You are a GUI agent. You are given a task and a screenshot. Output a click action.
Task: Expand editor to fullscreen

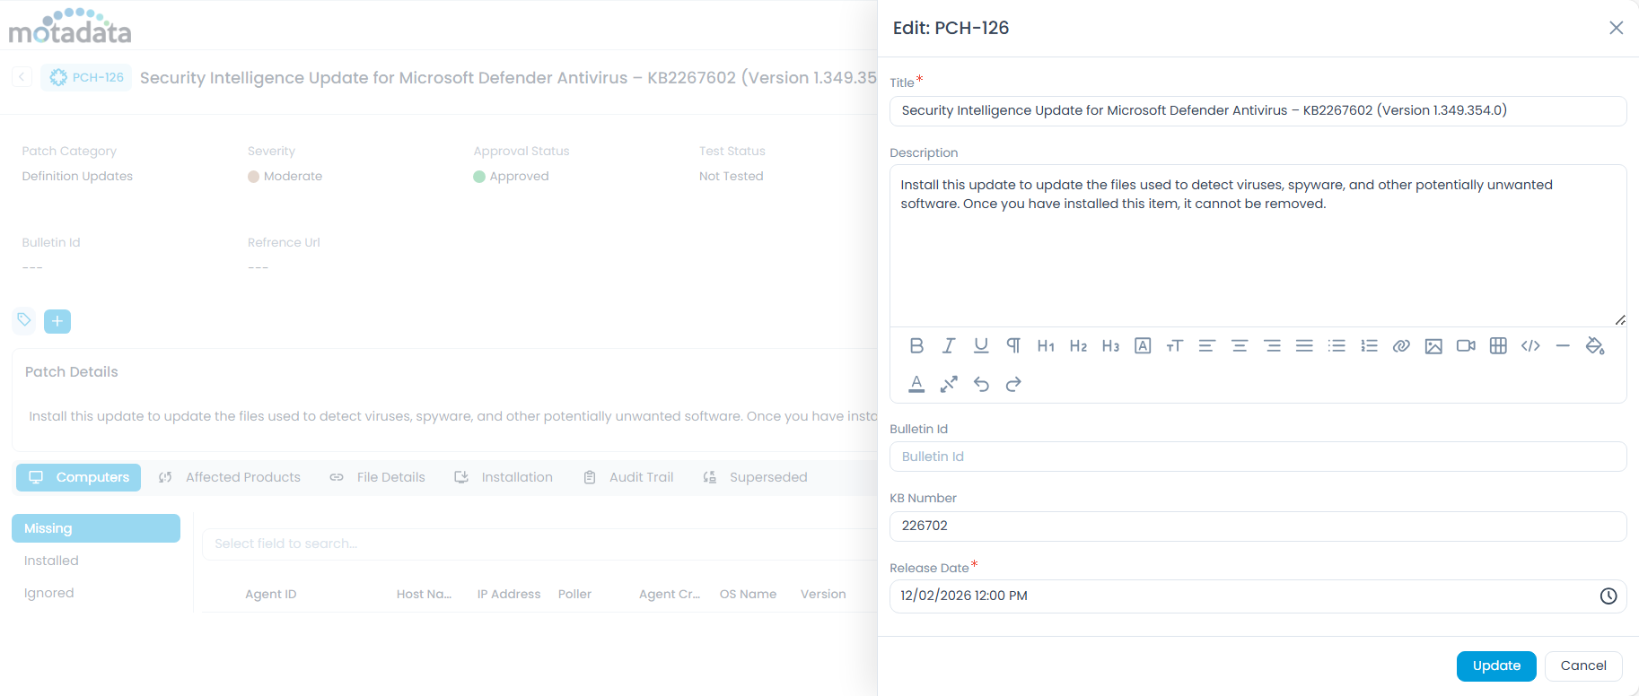pyautogui.click(x=949, y=385)
